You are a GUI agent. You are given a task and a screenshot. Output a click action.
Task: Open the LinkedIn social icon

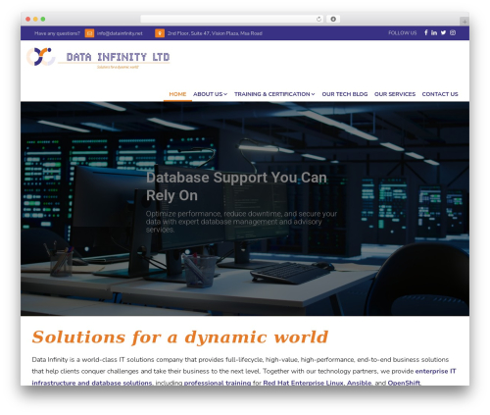coord(434,32)
